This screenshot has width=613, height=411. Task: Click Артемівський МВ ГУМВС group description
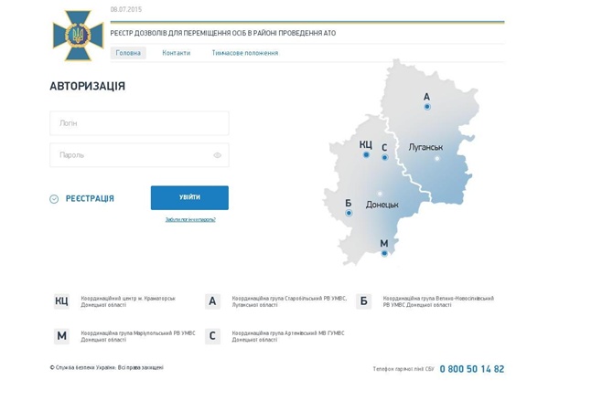288,336
